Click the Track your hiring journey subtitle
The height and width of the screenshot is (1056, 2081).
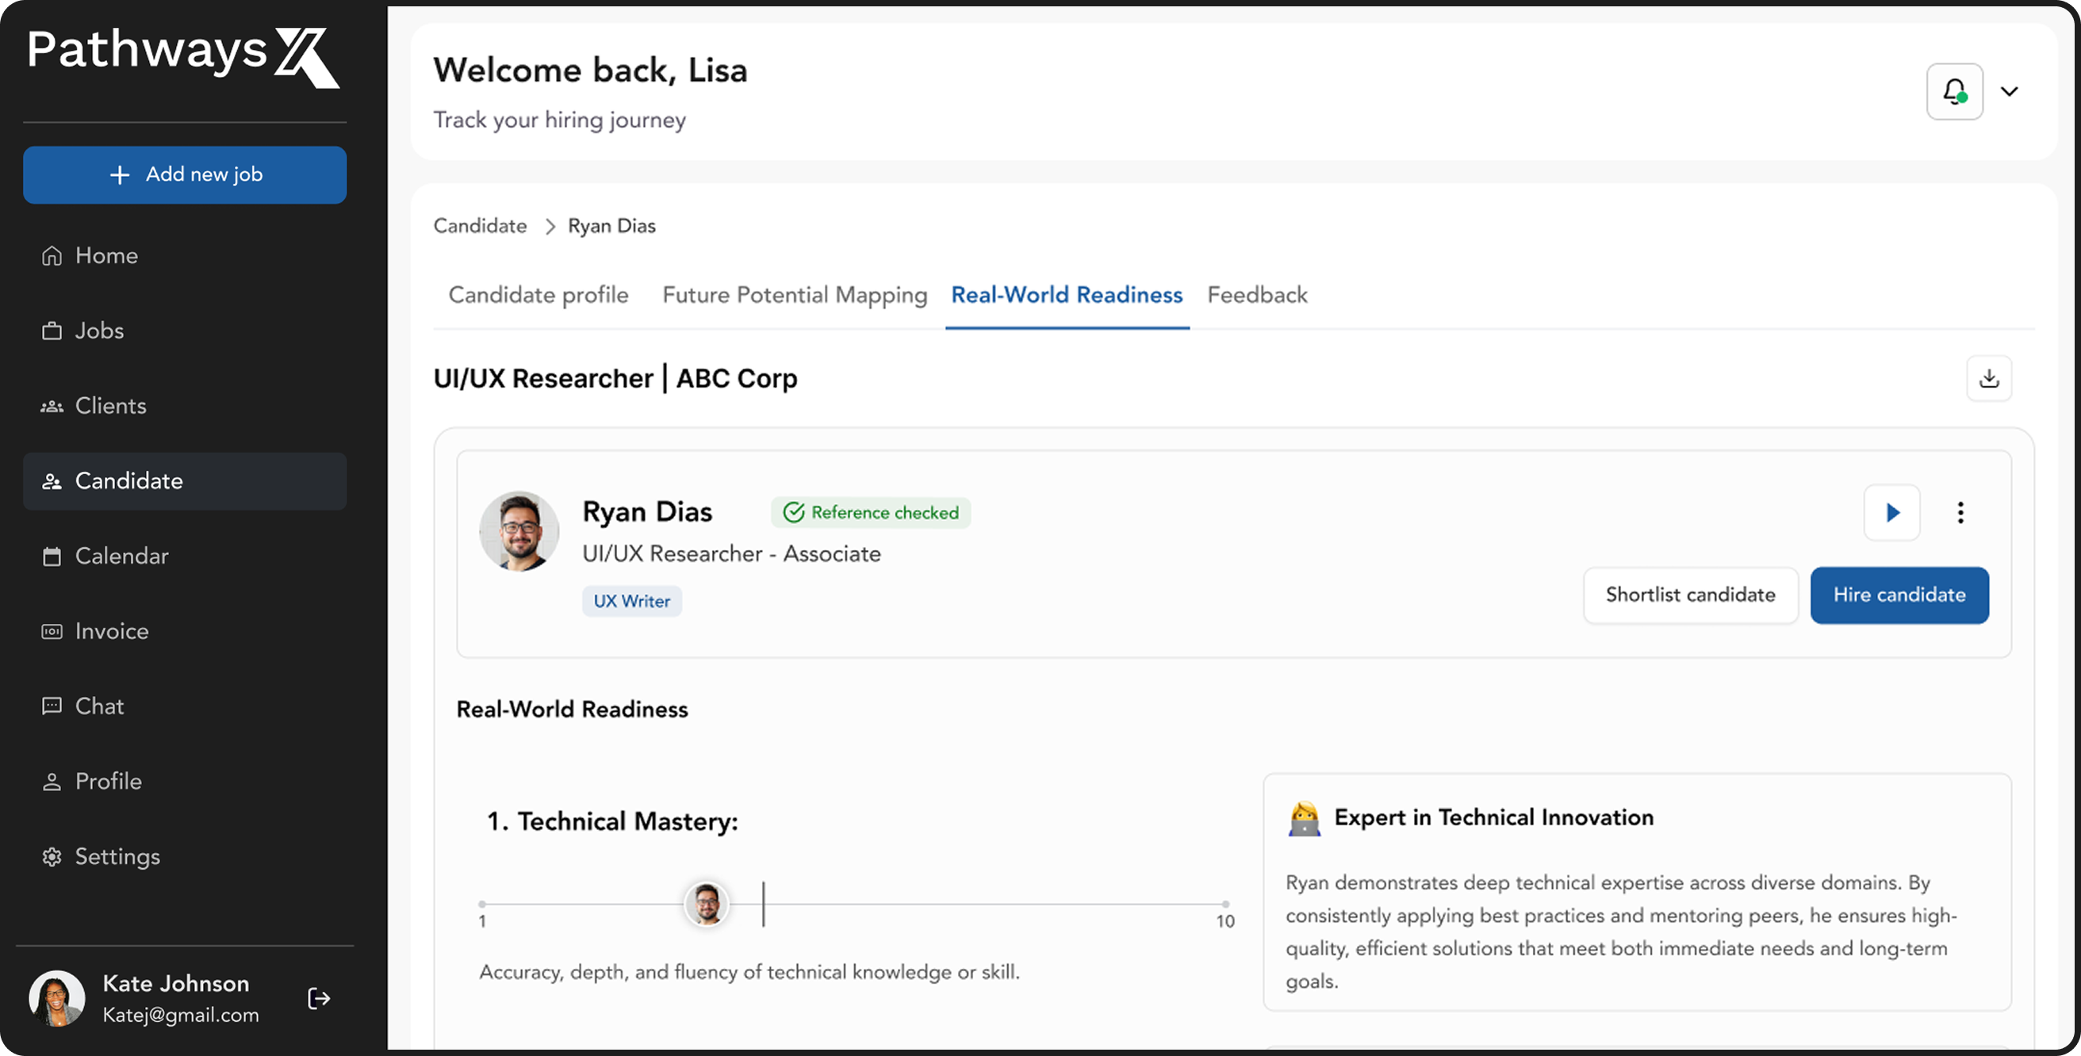(560, 121)
